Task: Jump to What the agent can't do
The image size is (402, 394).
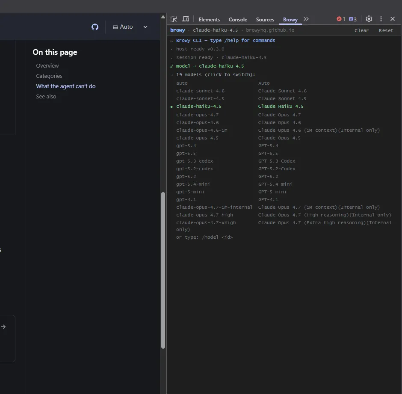Action: tap(65, 86)
